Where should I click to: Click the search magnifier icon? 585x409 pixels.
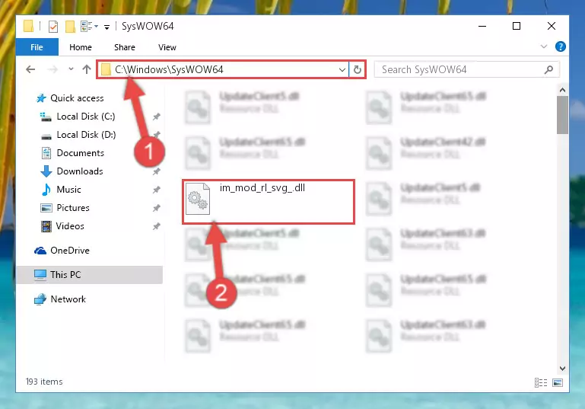548,69
